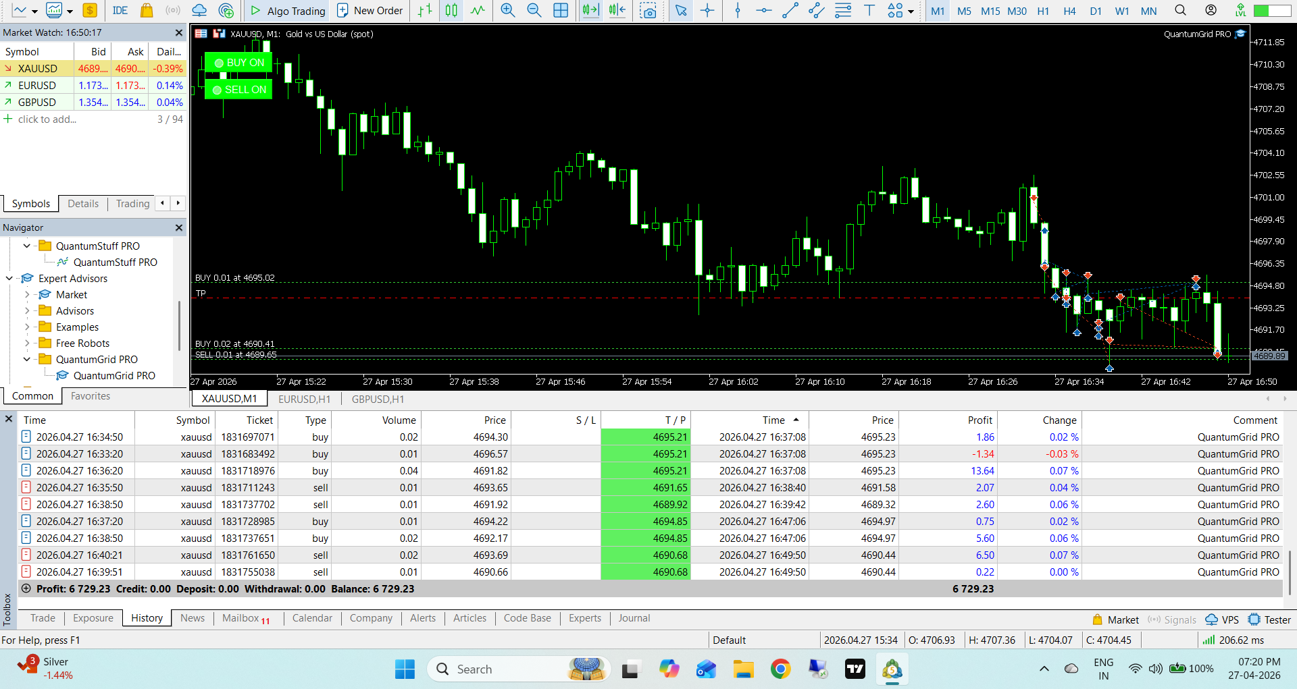Expand the Examples folder in Navigator
Image resolution: width=1297 pixels, height=689 pixels.
click(x=27, y=327)
